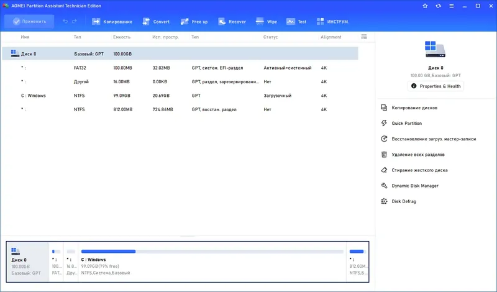Click the 724.86MB used space cell
The height and width of the screenshot is (292, 497).
[163, 109]
